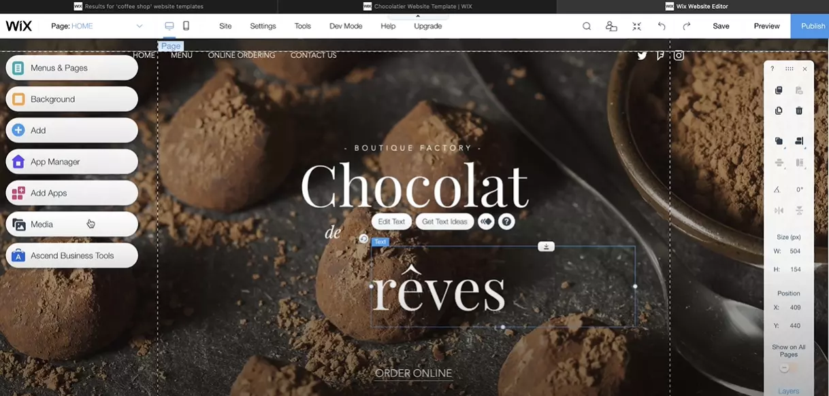The image size is (829, 396).
Task: Open Ascend Business Tools
Action: (x=71, y=255)
